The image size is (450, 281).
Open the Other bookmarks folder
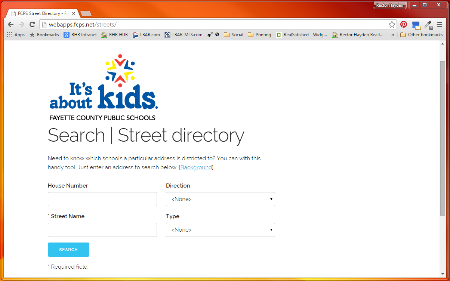pyautogui.click(x=422, y=35)
